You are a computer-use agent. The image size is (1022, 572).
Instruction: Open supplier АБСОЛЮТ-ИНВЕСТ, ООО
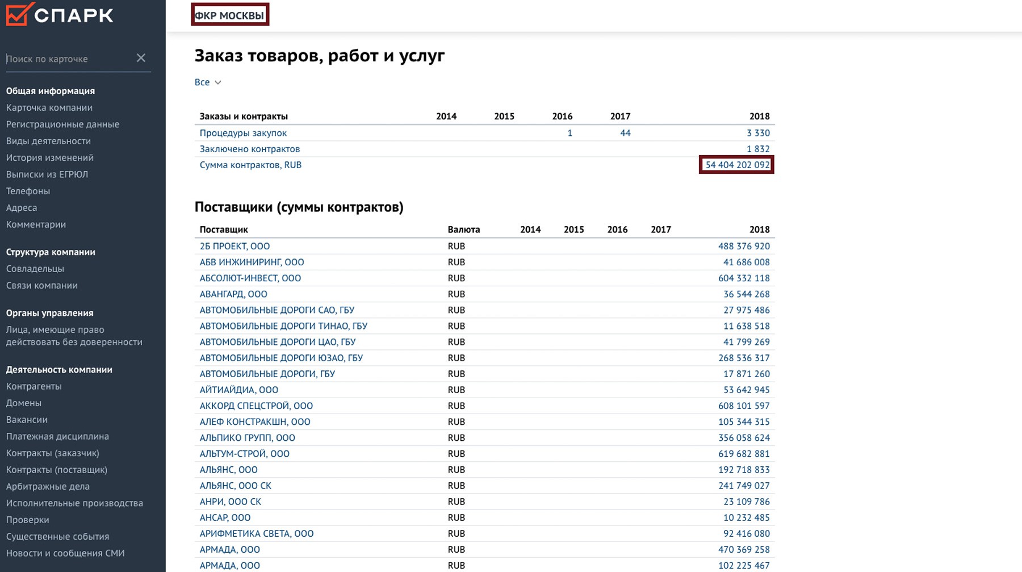point(250,278)
